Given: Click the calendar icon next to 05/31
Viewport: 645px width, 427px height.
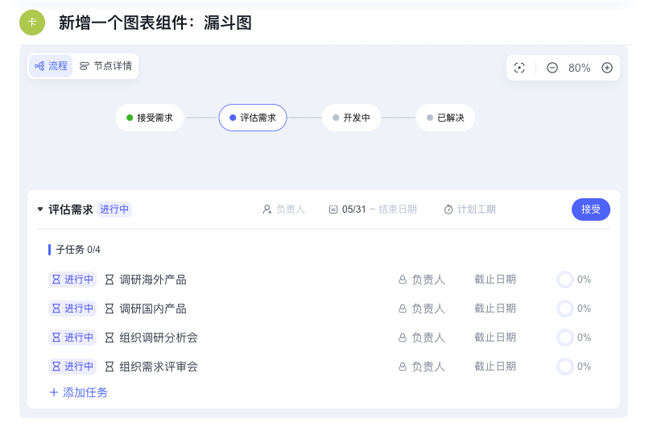Looking at the screenshot, I should (x=333, y=209).
